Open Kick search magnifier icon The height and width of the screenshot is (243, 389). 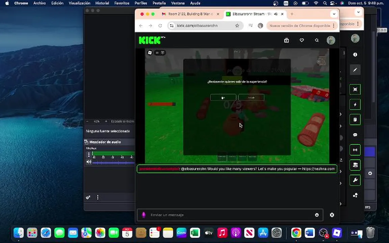[317, 40]
